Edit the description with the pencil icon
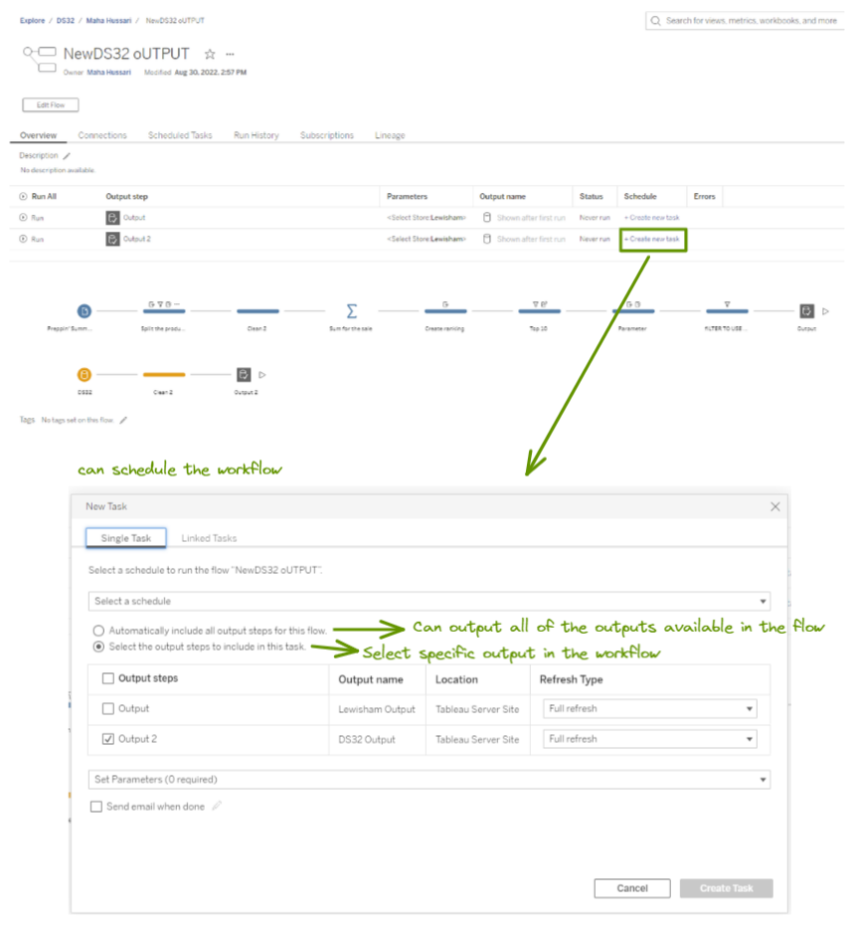The width and height of the screenshot is (852, 926). pos(67,156)
